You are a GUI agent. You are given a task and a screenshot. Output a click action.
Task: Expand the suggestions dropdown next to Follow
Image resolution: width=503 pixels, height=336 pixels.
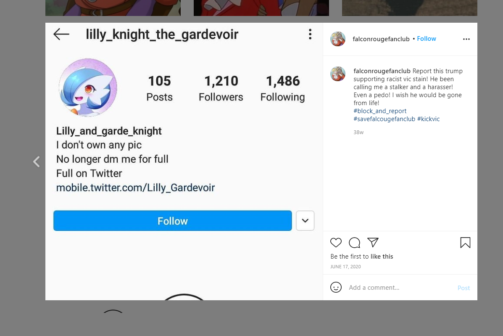pyautogui.click(x=305, y=220)
